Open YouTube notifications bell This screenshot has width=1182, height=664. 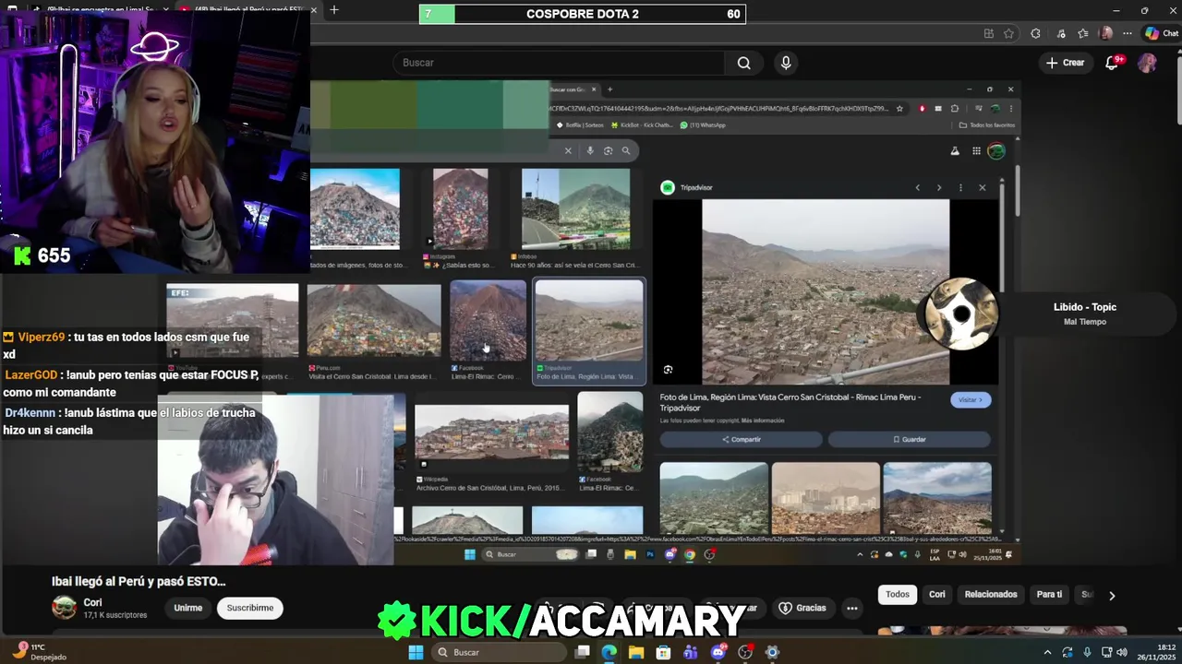click(1113, 63)
